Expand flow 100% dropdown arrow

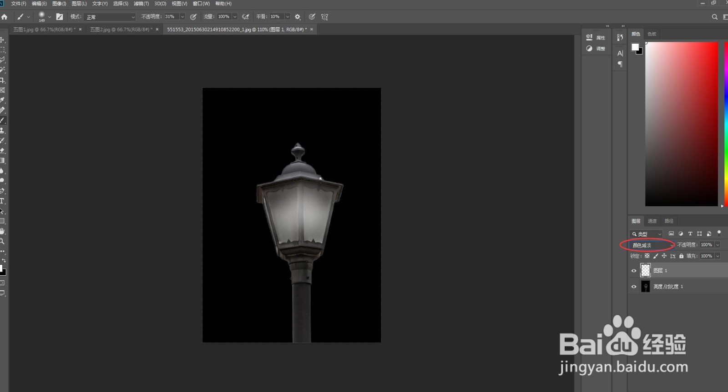point(235,17)
